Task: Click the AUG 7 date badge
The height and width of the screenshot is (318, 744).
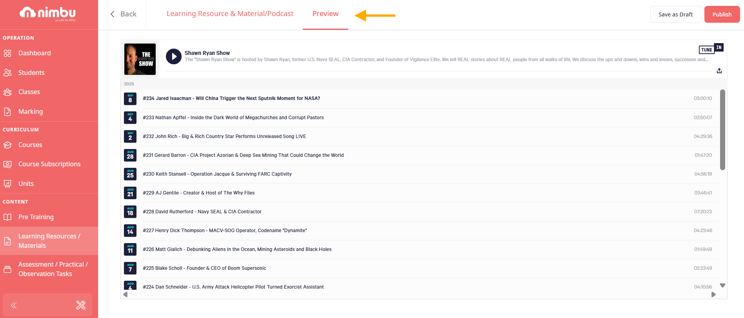Action: pos(130,268)
